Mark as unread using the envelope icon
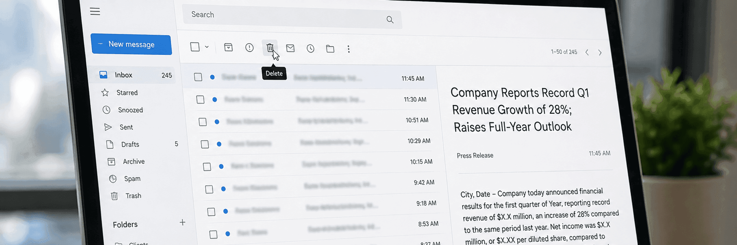 pos(290,48)
